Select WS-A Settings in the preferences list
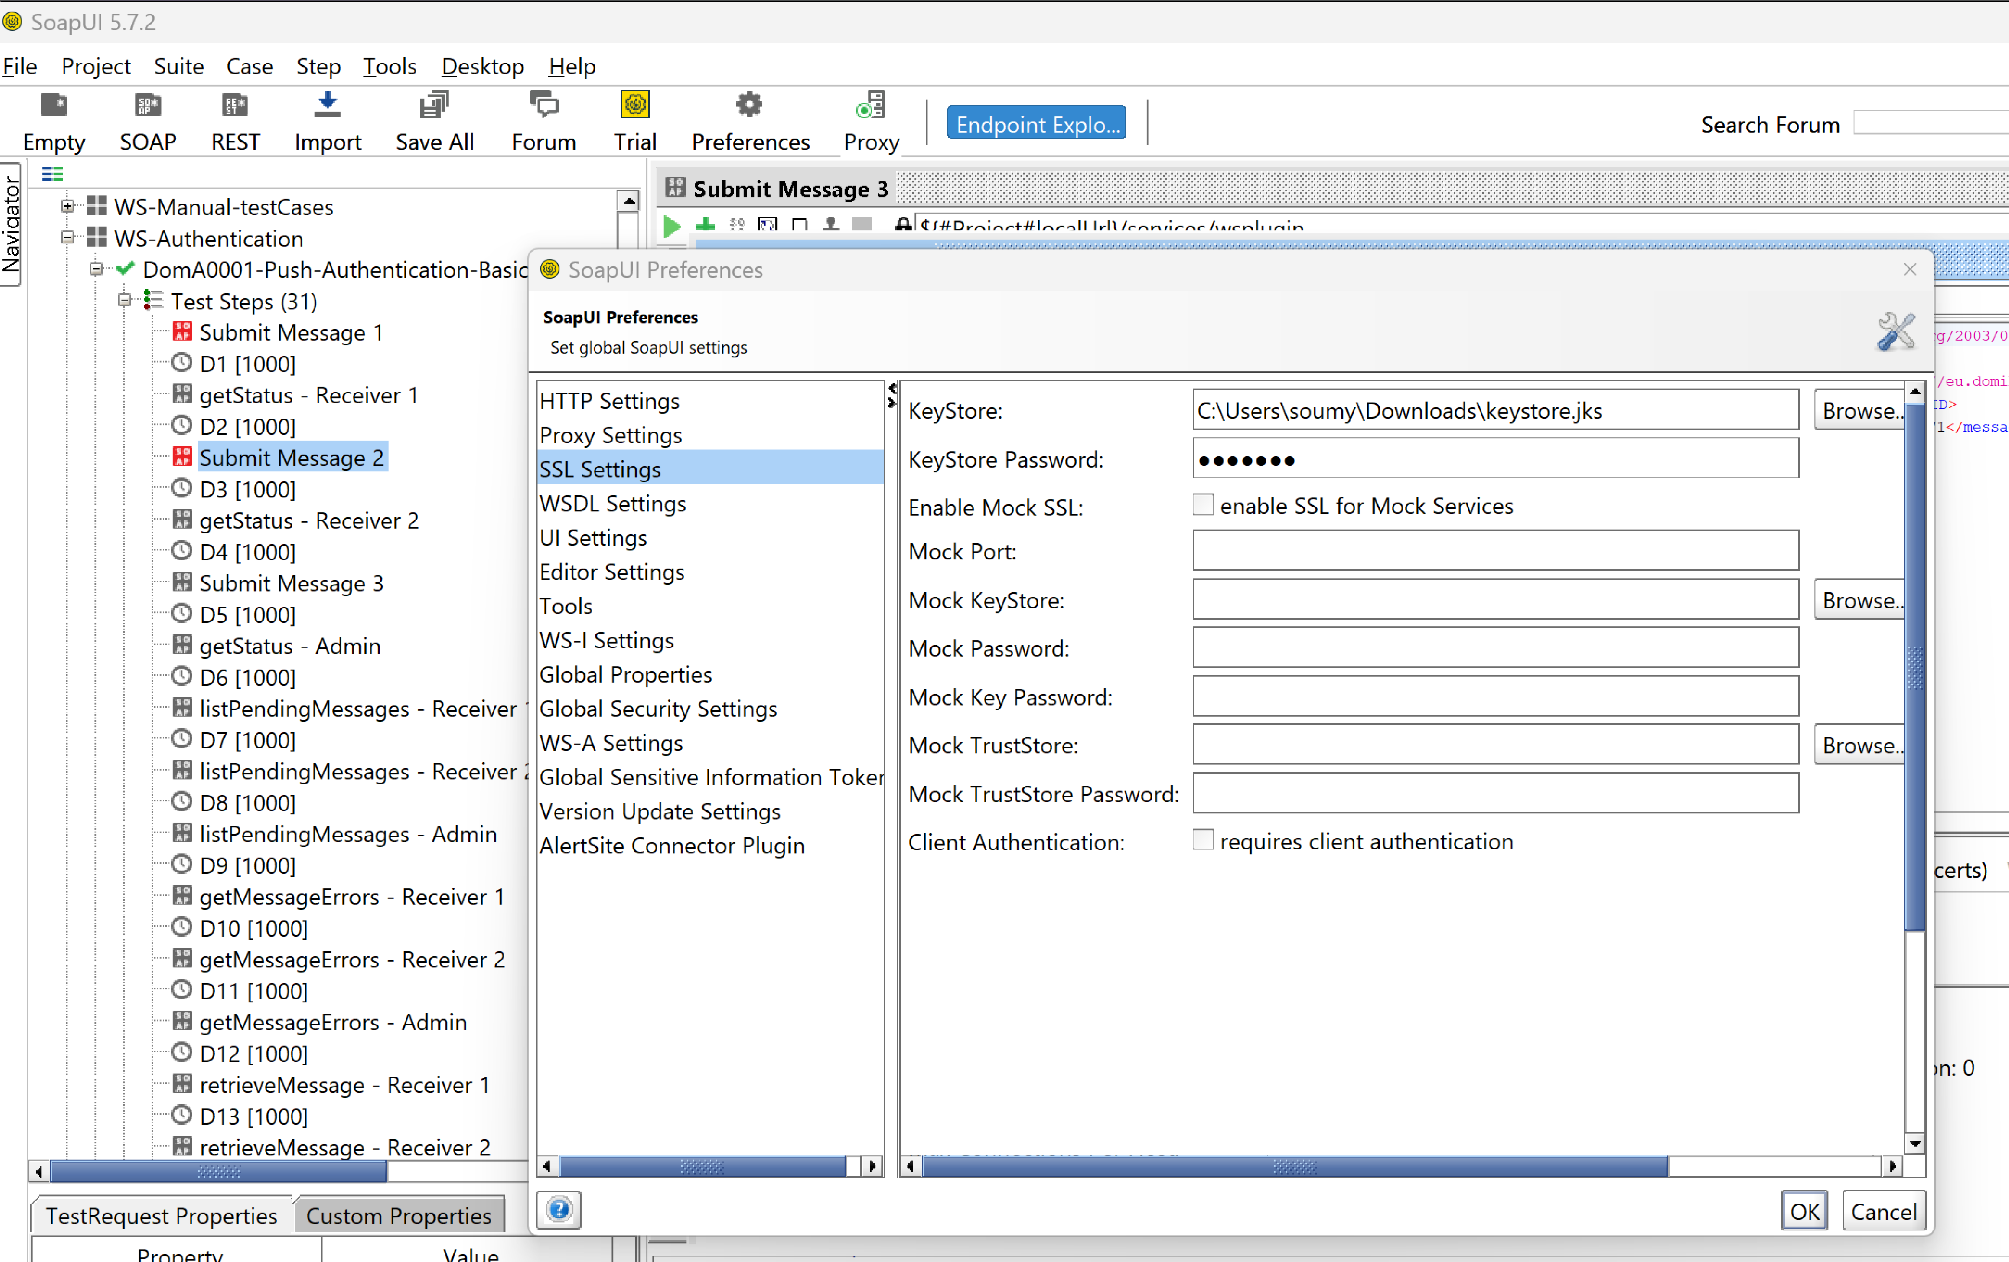The image size is (2009, 1262). click(710, 742)
